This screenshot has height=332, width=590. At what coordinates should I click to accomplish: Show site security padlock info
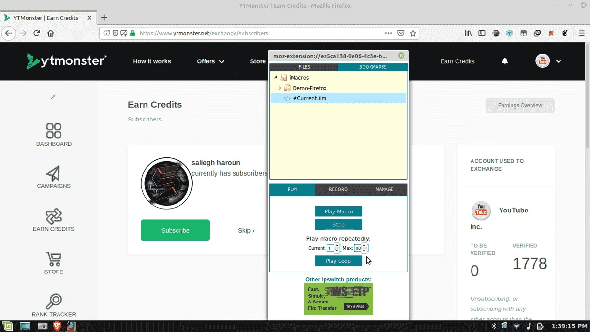(x=132, y=33)
